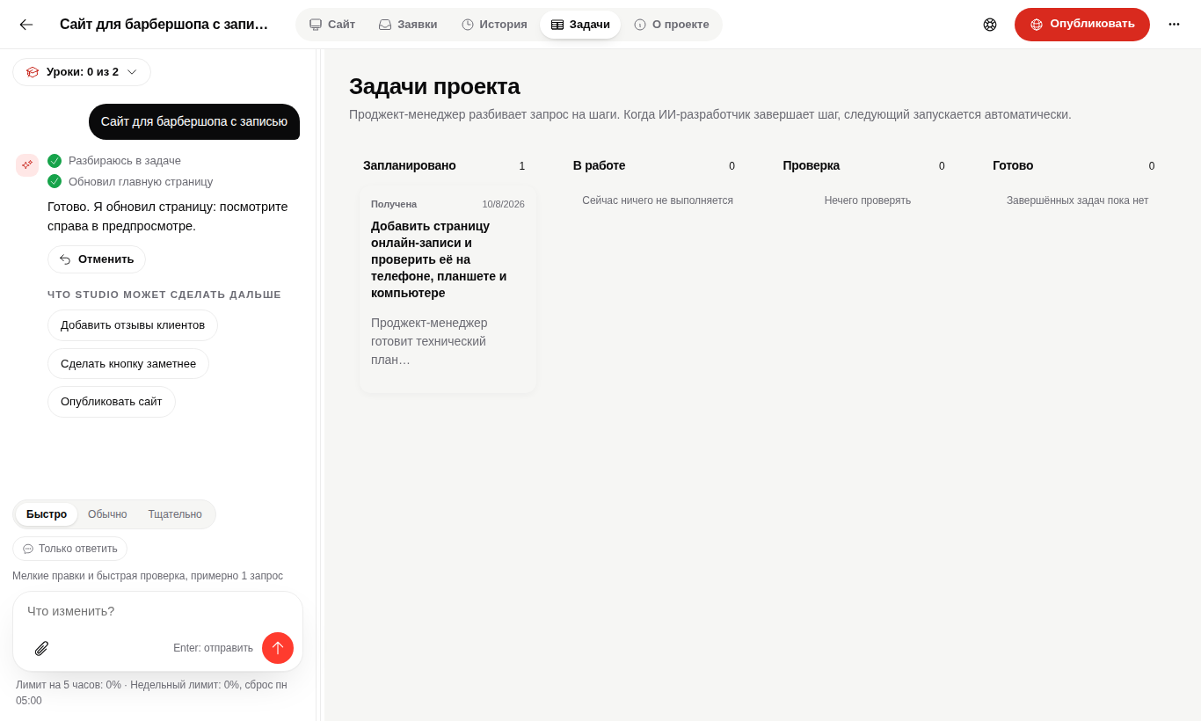
Task: Open the 'История' tab
Action: 494,25
